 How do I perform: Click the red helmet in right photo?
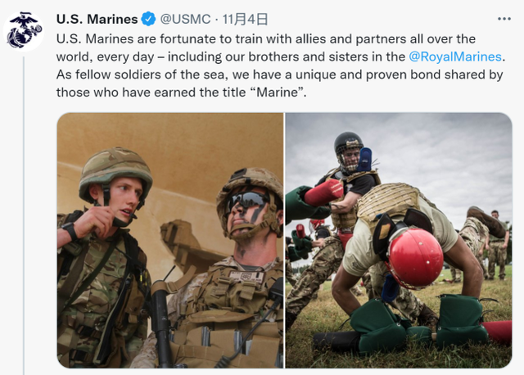[415, 259]
